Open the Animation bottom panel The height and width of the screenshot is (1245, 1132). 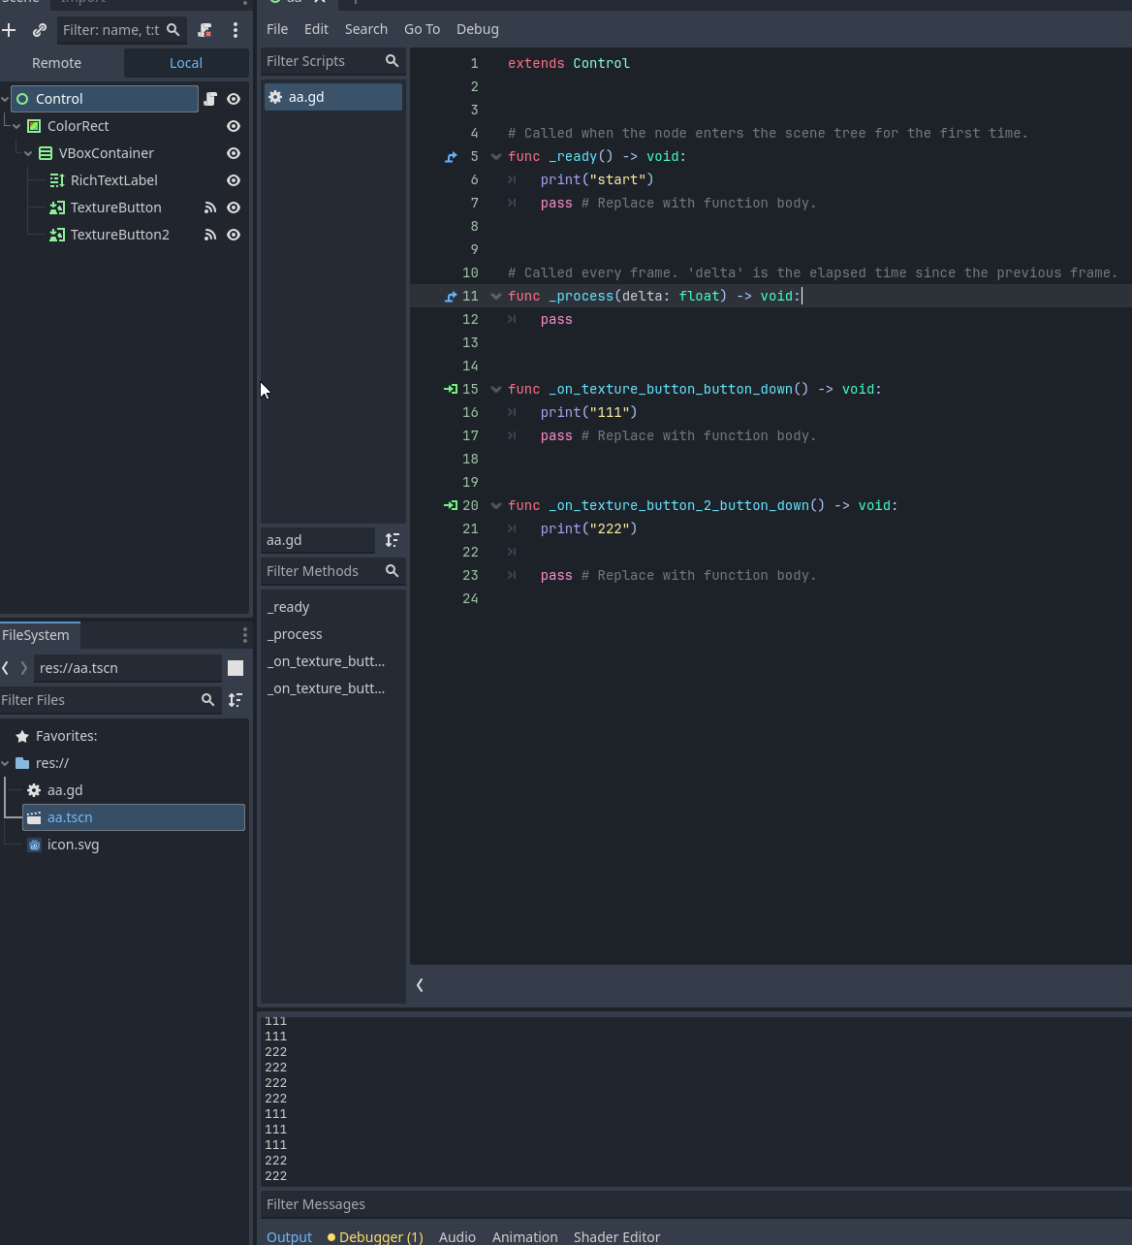pos(524,1237)
